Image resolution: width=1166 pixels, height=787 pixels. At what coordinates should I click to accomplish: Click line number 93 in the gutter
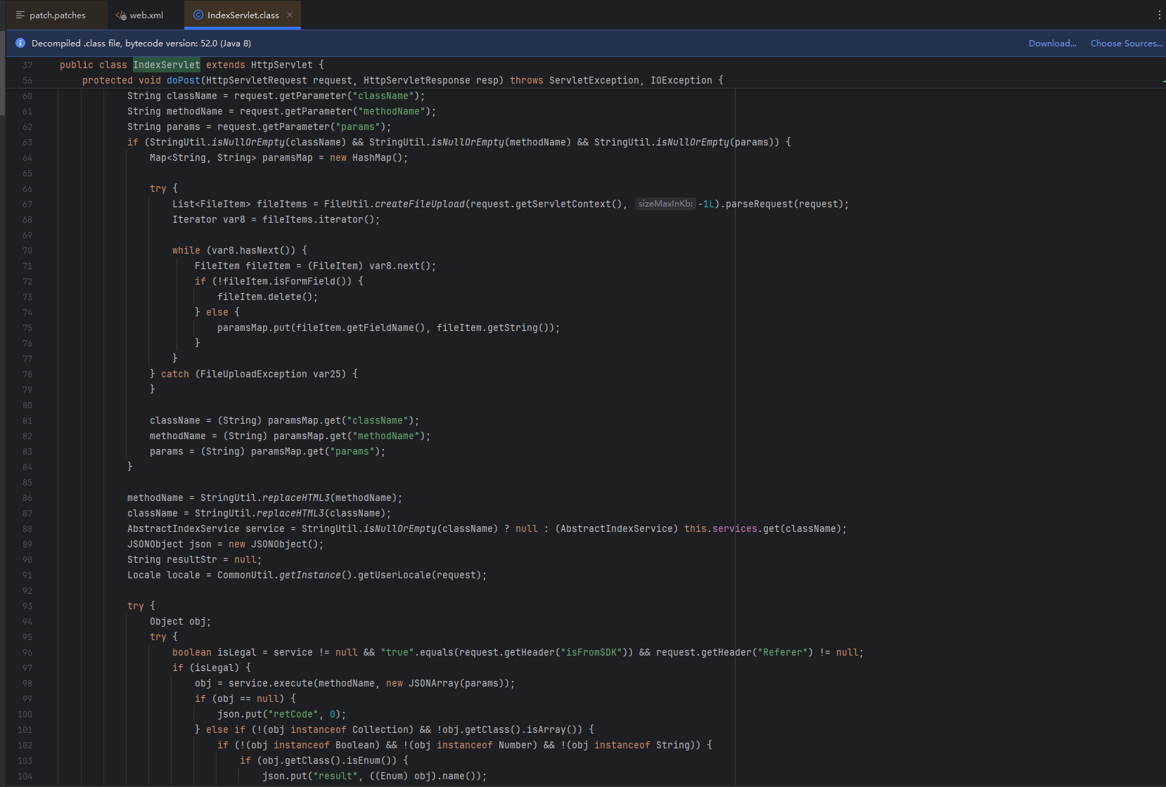(27, 606)
